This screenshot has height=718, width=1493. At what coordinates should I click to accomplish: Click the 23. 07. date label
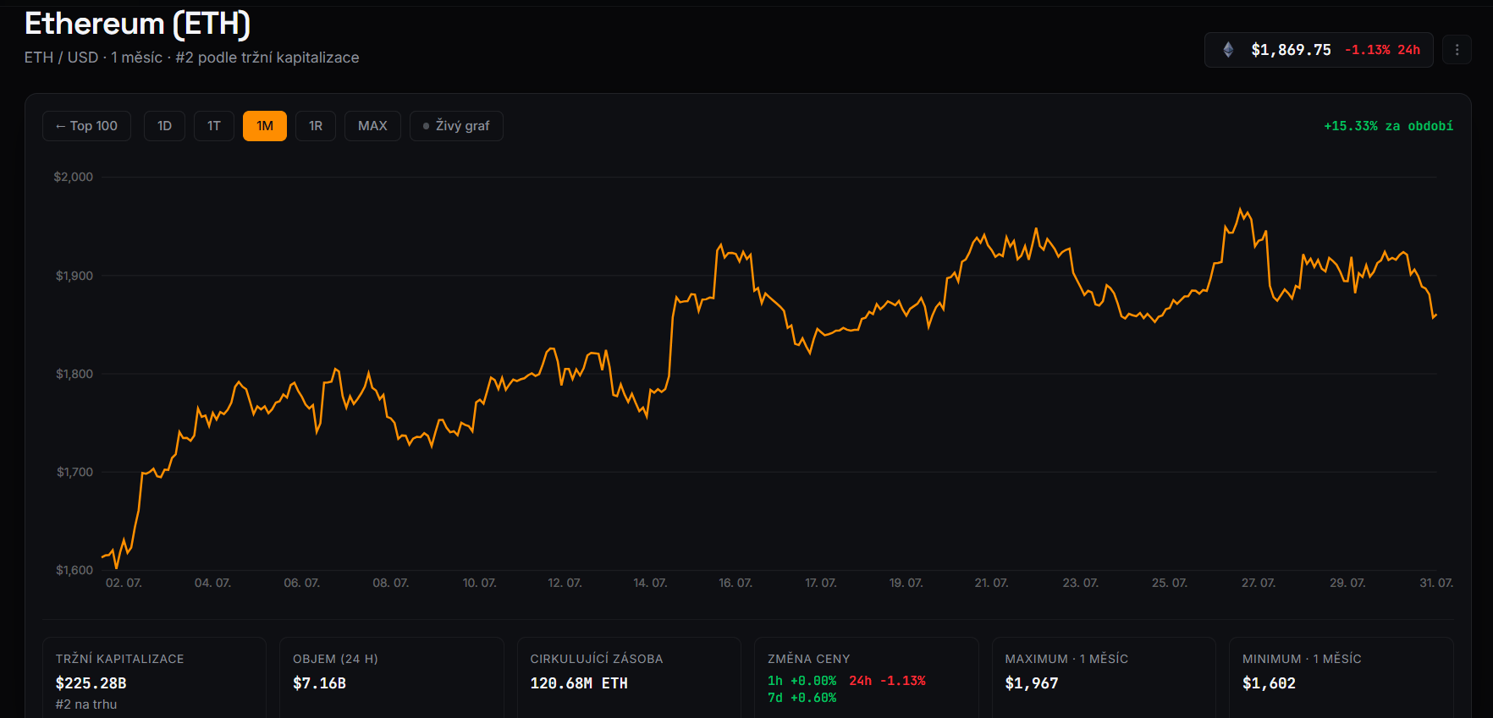pos(1081,583)
